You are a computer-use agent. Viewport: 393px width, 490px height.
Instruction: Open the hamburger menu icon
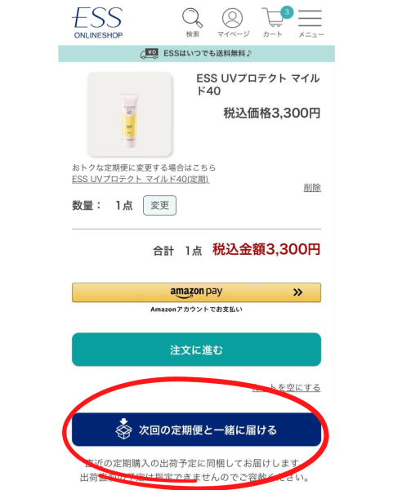pos(310,18)
